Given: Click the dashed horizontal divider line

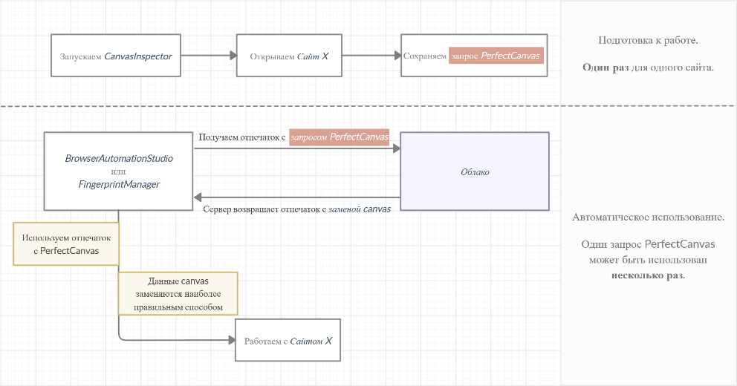Looking at the screenshot, I should pyautogui.click(x=297, y=106).
